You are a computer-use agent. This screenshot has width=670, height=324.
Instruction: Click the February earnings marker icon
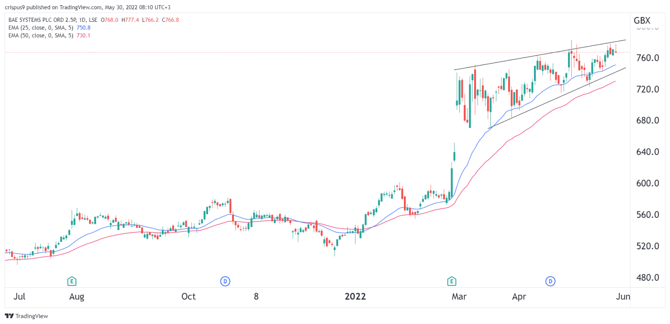[451, 281]
